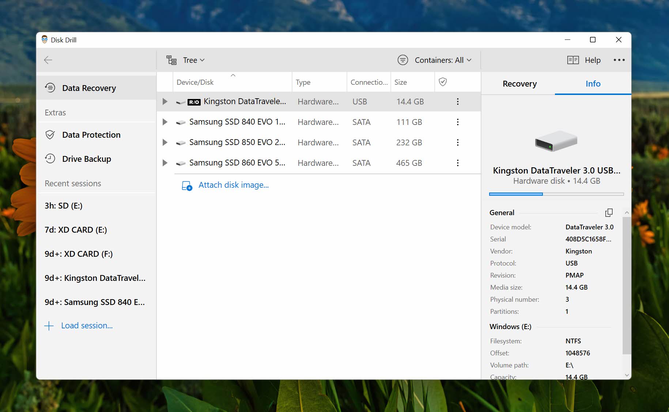Click the Drive Backup clock icon
Viewport: 669px width, 412px height.
click(x=50, y=159)
